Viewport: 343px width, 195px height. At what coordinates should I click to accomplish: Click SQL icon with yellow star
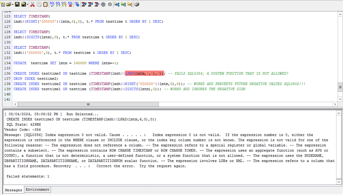pyautogui.click(x=64, y=4)
